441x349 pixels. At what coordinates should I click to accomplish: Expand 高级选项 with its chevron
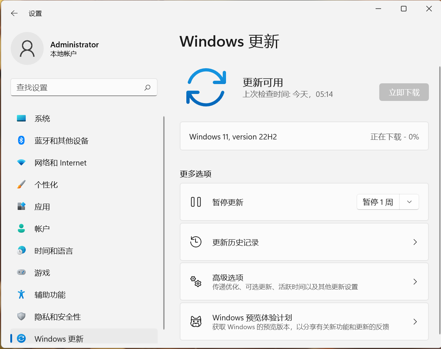pyautogui.click(x=415, y=281)
